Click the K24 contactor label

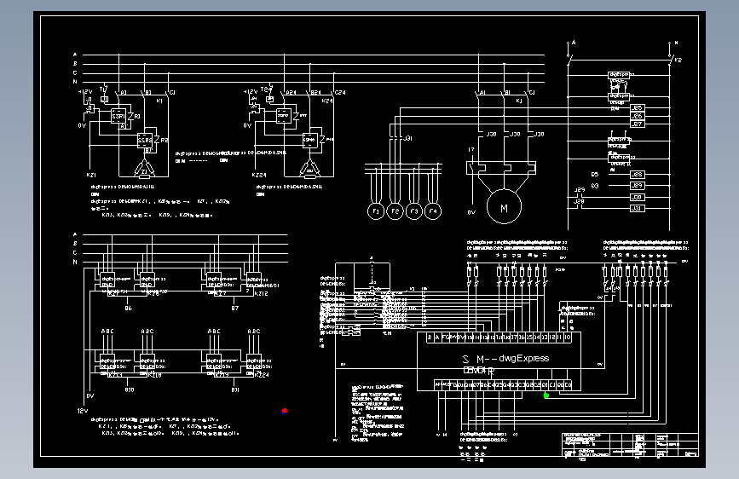327,101
